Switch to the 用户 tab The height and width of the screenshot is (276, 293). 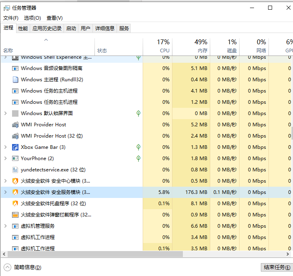click(x=85, y=29)
